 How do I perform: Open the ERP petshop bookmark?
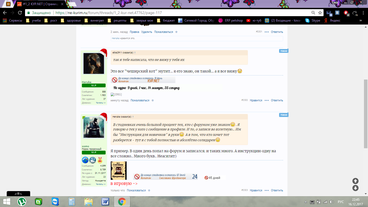point(231,20)
